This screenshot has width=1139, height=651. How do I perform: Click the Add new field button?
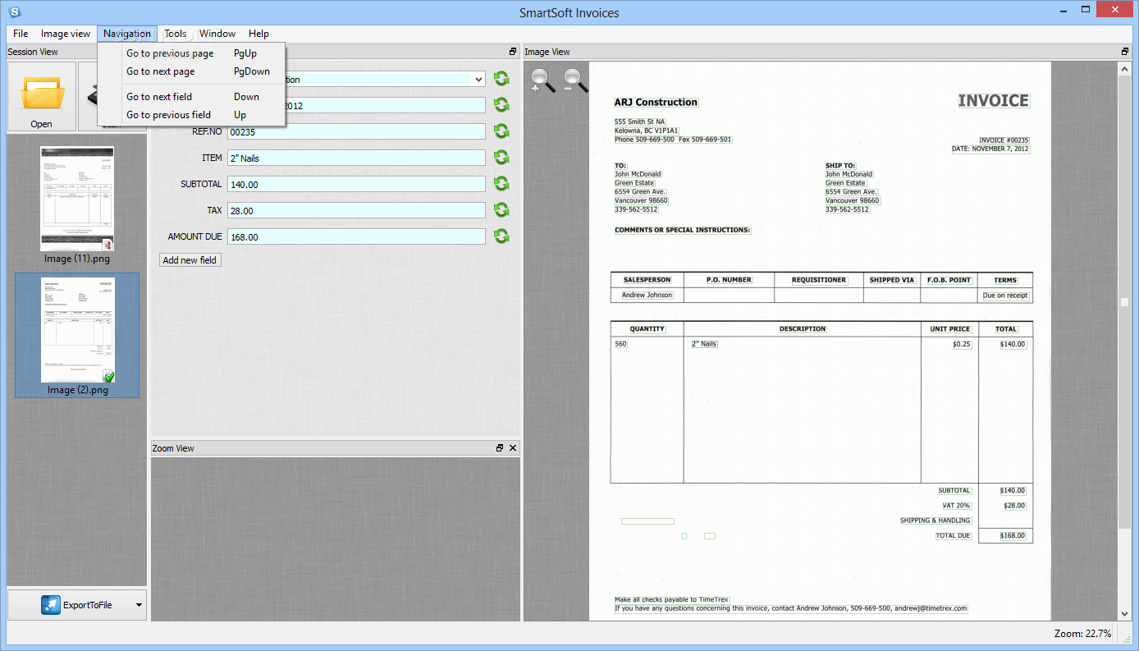[x=190, y=259]
